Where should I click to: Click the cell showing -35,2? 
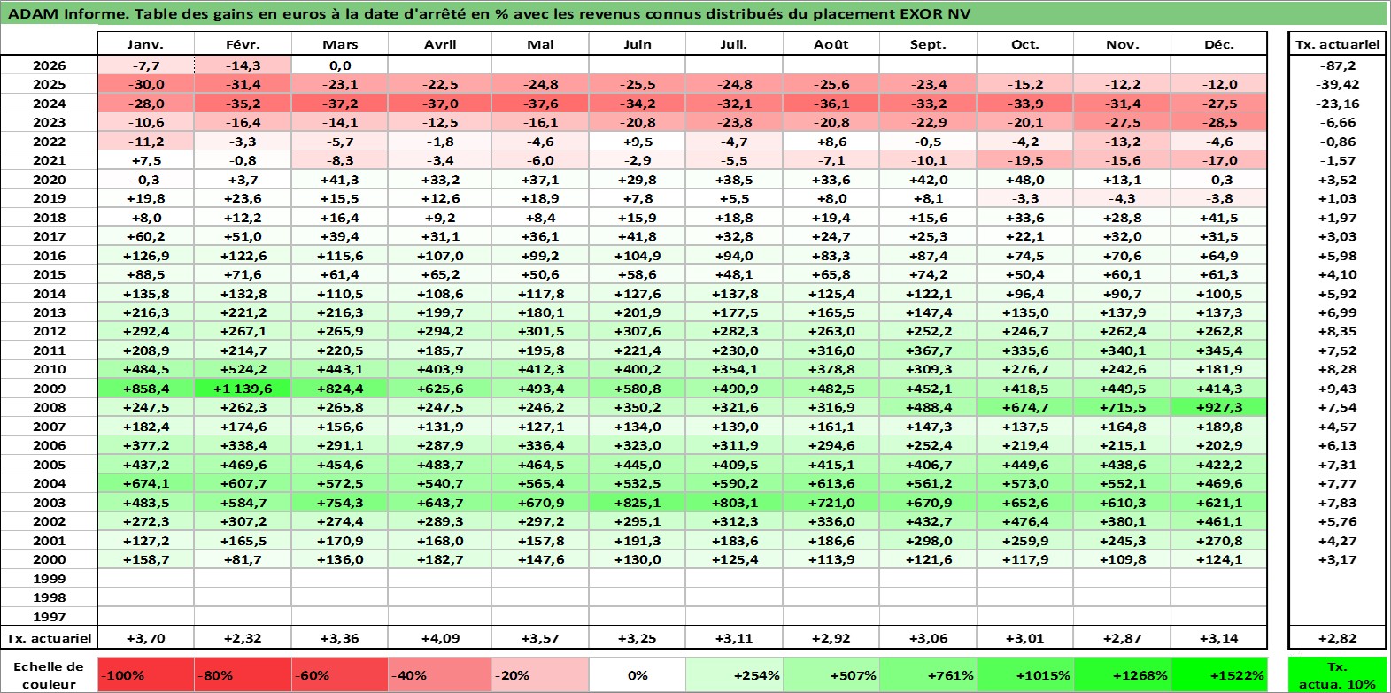tap(243, 104)
